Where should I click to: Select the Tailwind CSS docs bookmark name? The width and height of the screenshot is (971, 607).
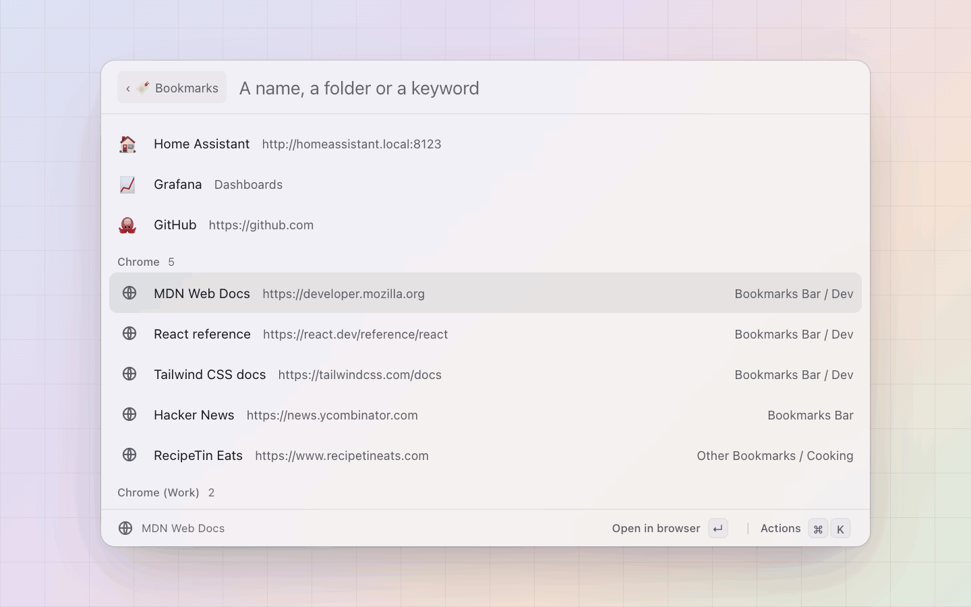click(x=210, y=374)
